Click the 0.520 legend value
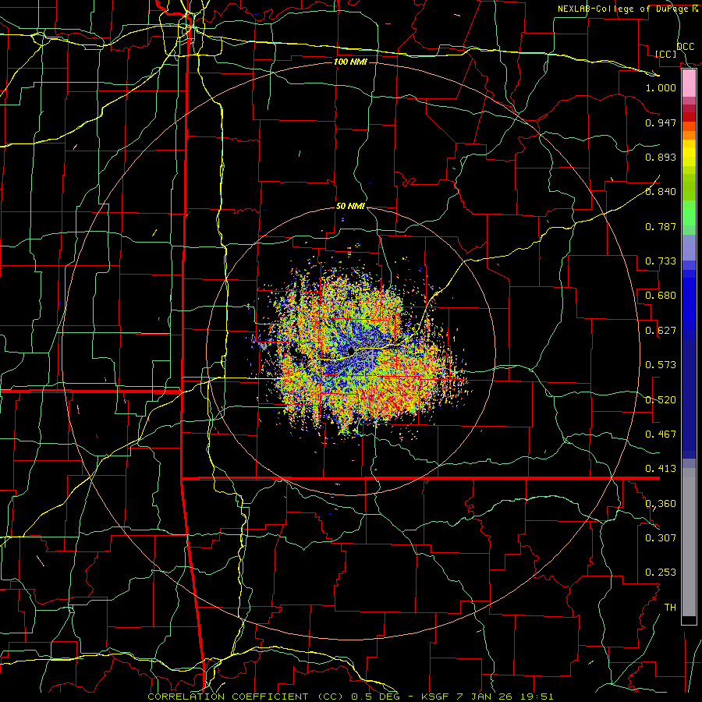702x702 pixels. [661, 400]
